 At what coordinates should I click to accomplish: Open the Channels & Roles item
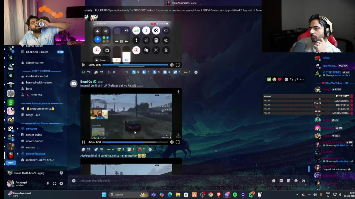(37, 52)
